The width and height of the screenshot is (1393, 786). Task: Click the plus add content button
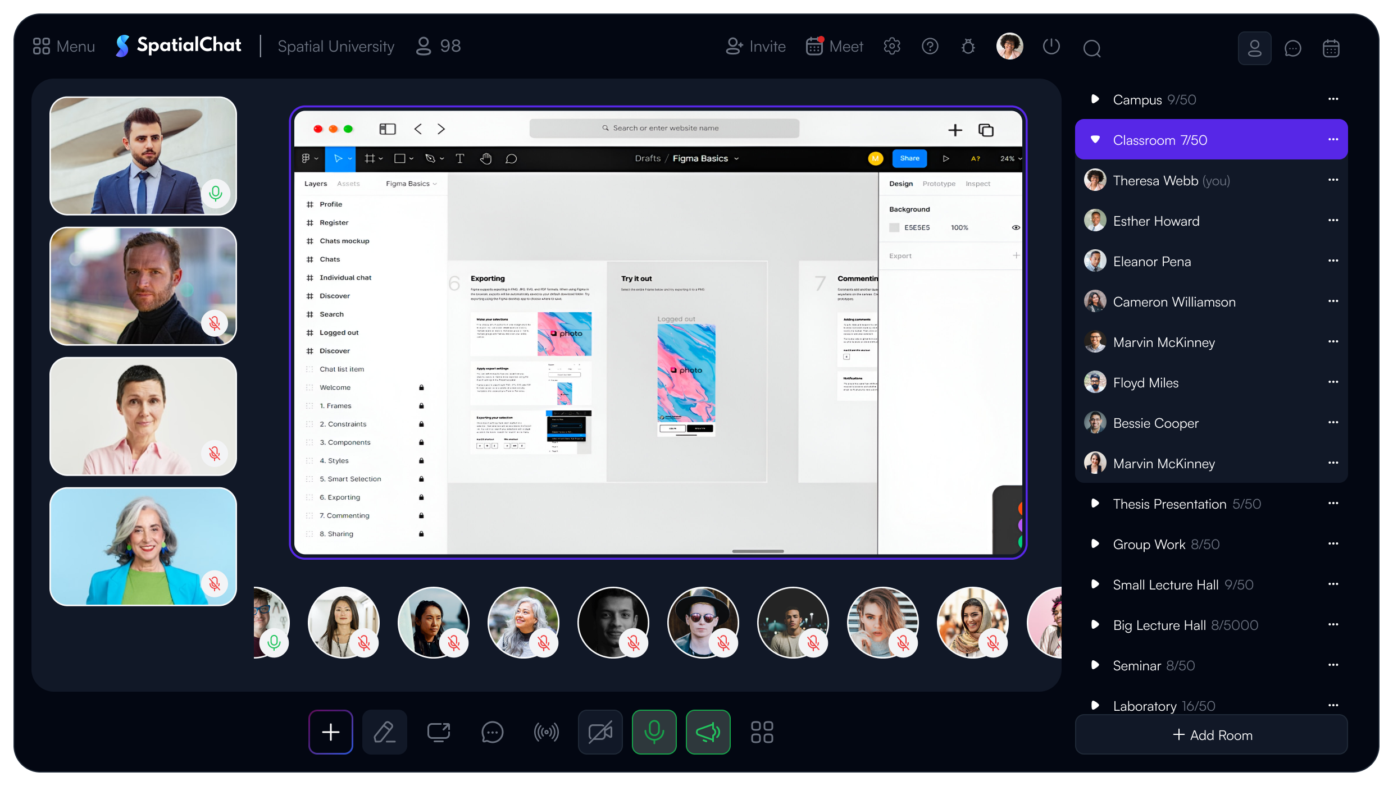[330, 732]
